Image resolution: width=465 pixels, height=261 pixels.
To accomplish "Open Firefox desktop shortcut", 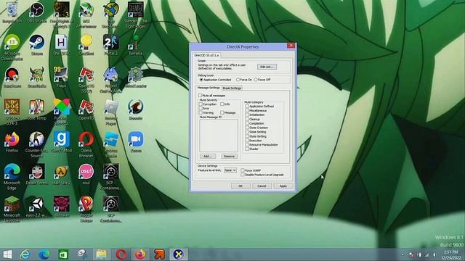I will [x=12, y=142].
